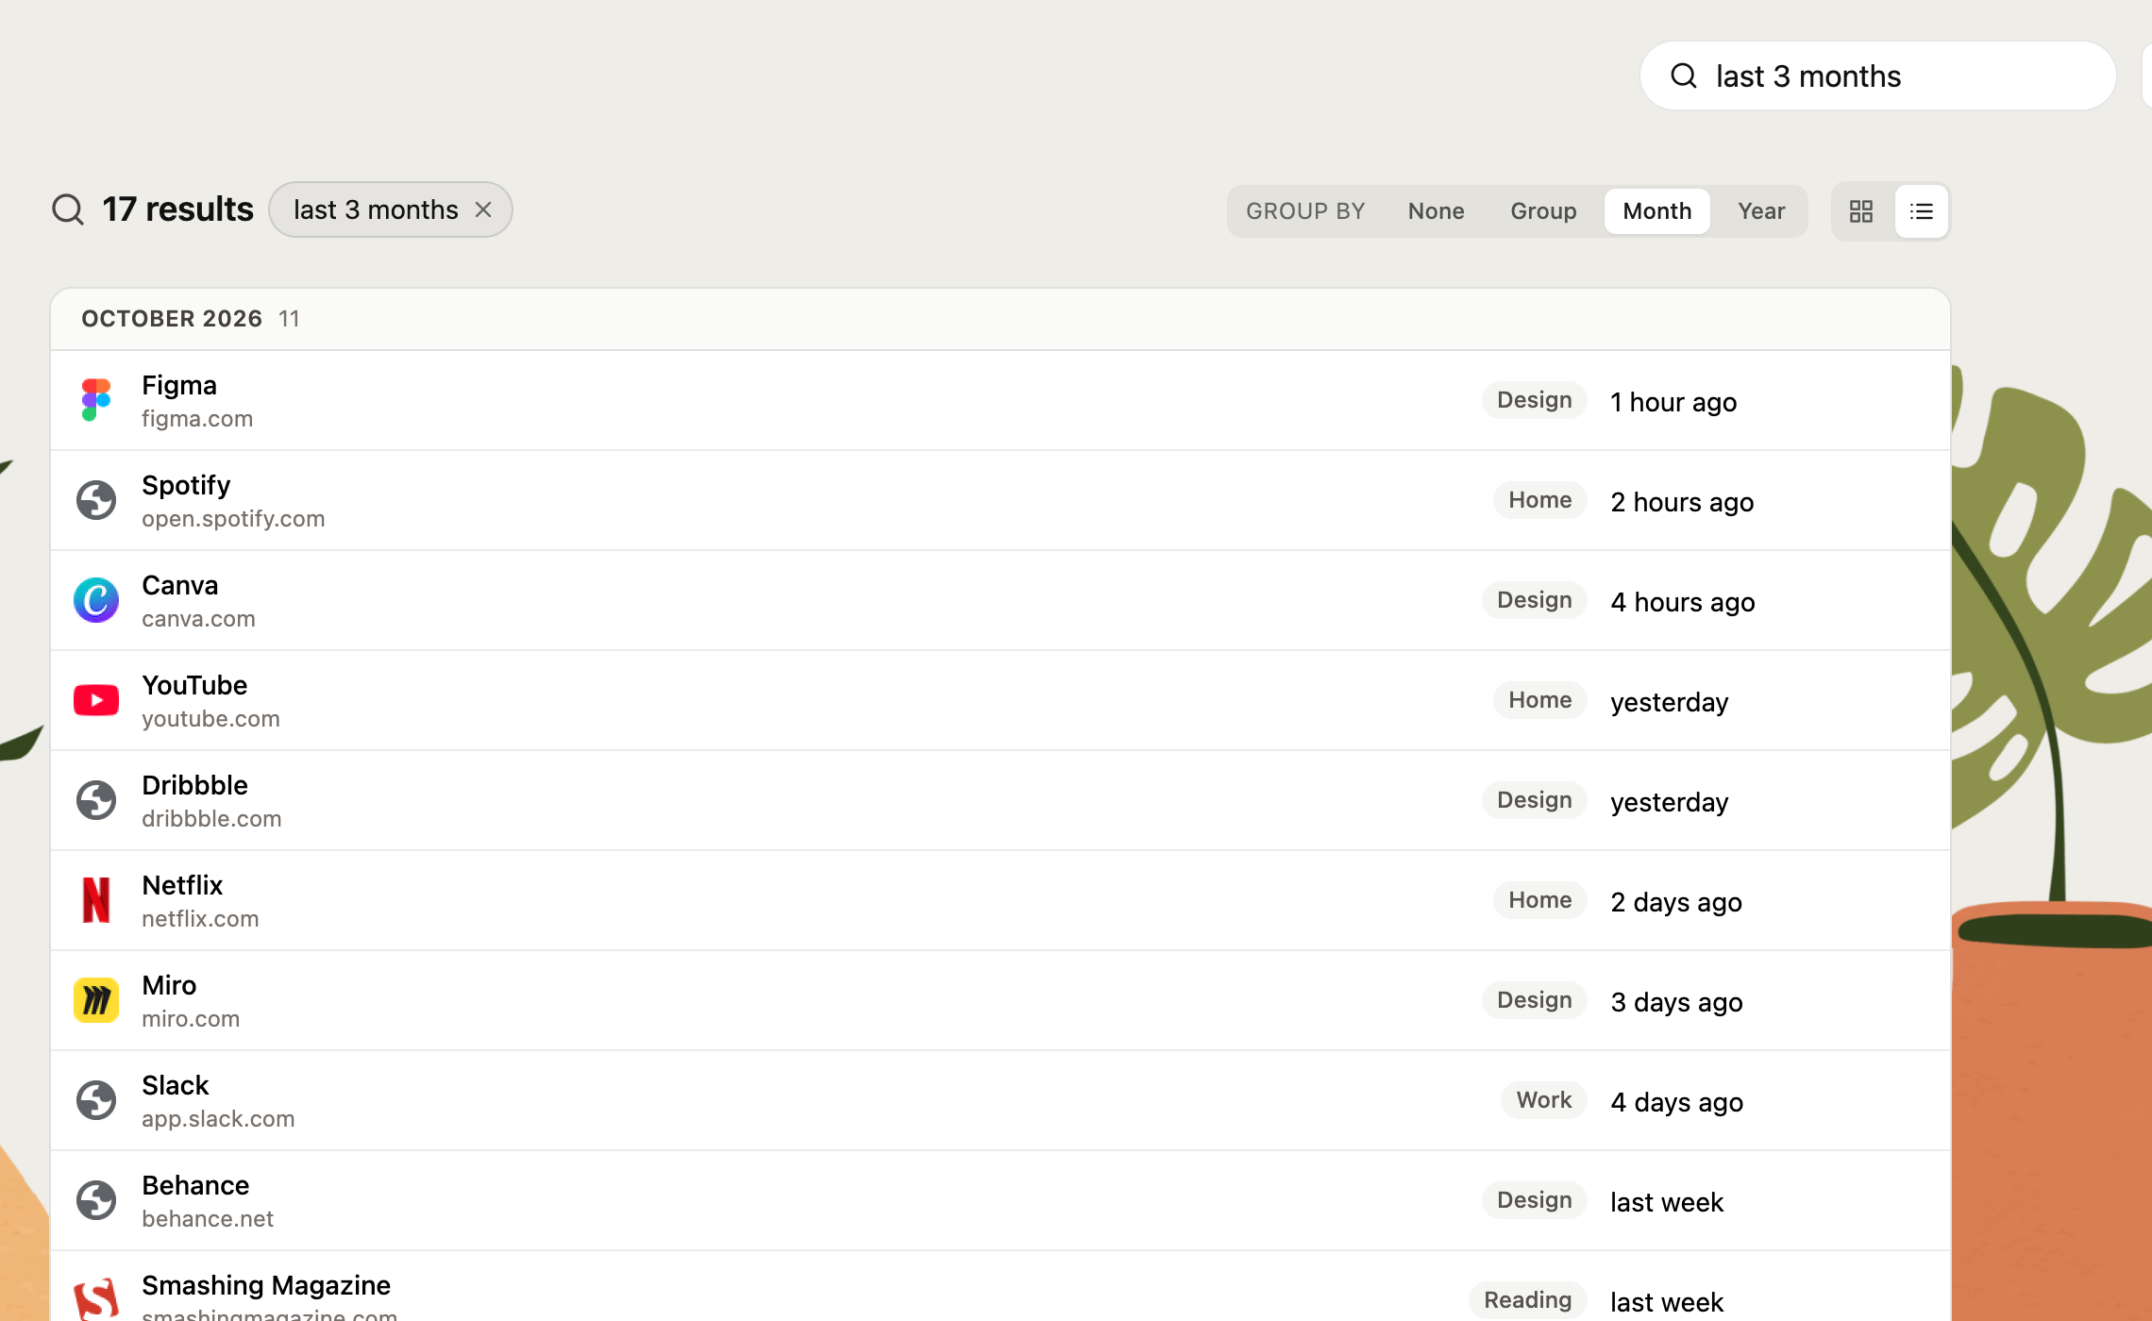Click the Reading tag on Smashing Magazine
2152x1321 pixels.
pyautogui.click(x=1528, y=1300)
